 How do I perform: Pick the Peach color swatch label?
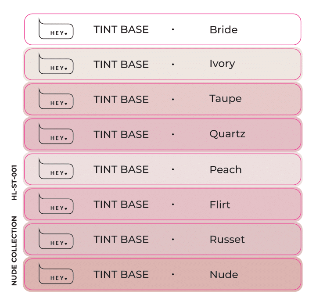pos(226,170)
